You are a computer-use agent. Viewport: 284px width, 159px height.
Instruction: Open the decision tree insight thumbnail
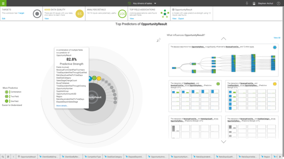(x=223, y=60)
